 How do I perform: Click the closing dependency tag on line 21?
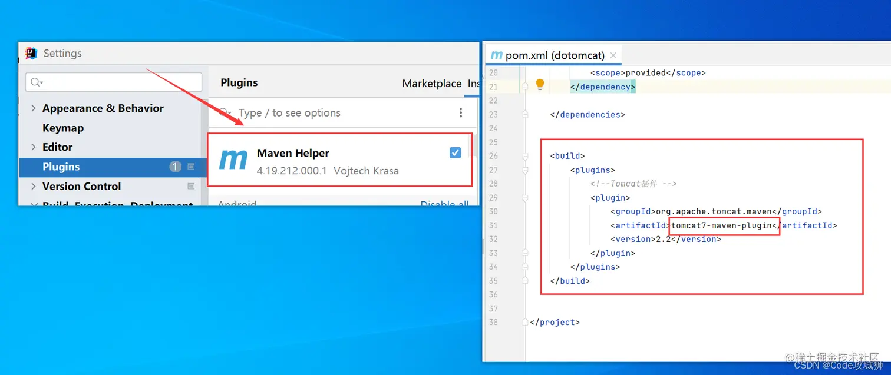(x=603, y=87)
